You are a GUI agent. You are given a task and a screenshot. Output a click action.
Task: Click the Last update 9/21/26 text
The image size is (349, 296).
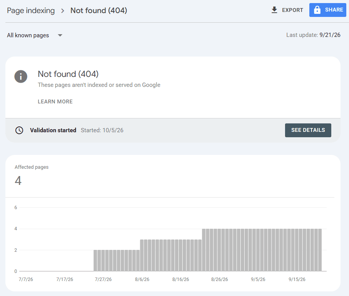point(313,35)
